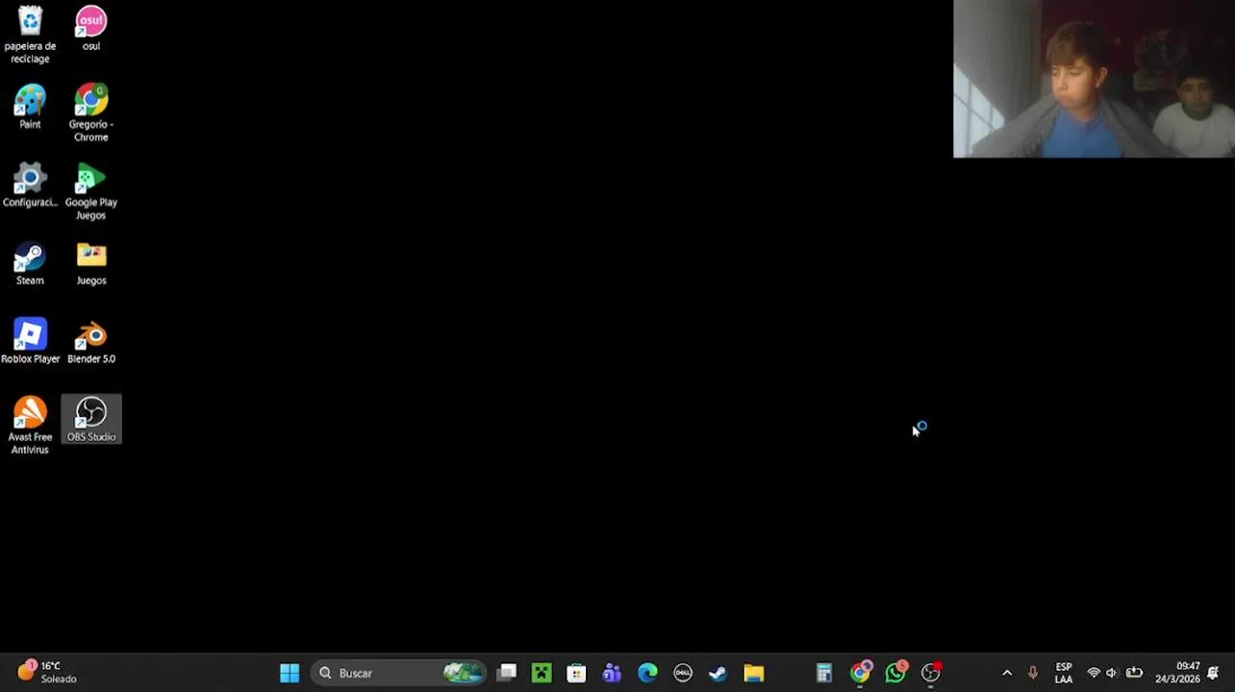This screenshot has width=1235, height=692.
Task: Open the ESP LAA language switcher
Action: tap(1064, 673)
